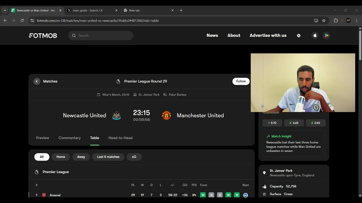Select the xG table filter
This screenshot has height=203, width=362.
point(134,157)
